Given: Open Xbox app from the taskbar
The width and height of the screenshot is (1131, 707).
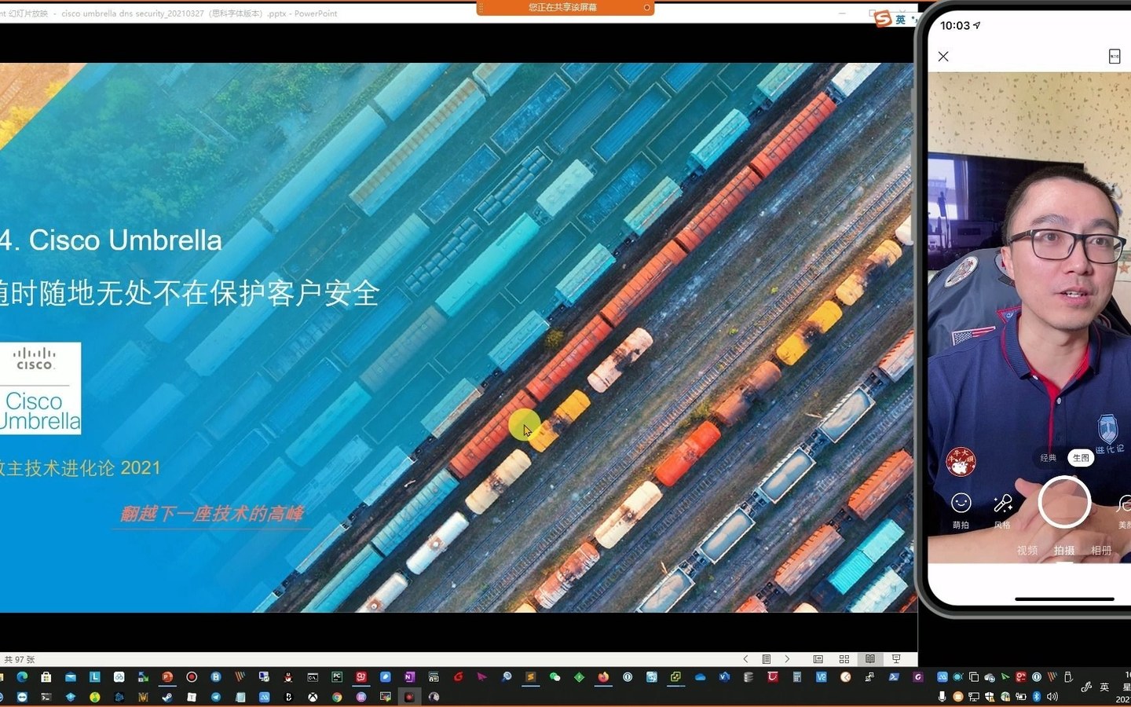Looking at the screenshot, I should click(313, 697).
